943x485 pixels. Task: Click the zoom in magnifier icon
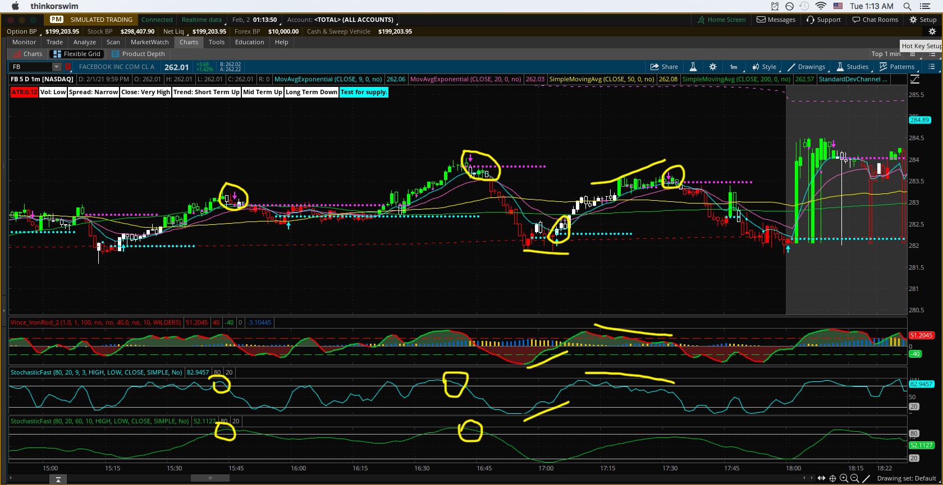pyautogui.click(x=844, y=478)
